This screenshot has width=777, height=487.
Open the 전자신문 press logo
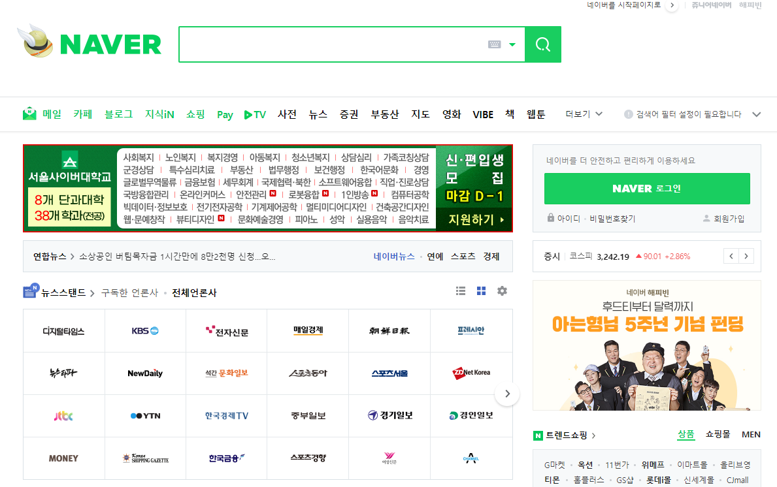coord(227,330)
